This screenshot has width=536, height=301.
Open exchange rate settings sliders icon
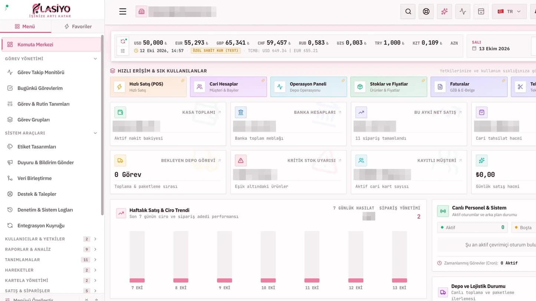[x=123, y=51]
